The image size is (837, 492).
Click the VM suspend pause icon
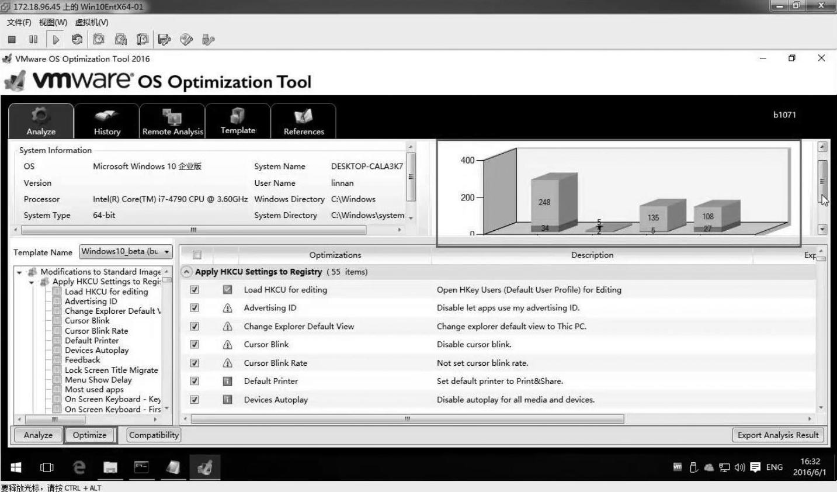pyautogui.click(x=33, y=40)
